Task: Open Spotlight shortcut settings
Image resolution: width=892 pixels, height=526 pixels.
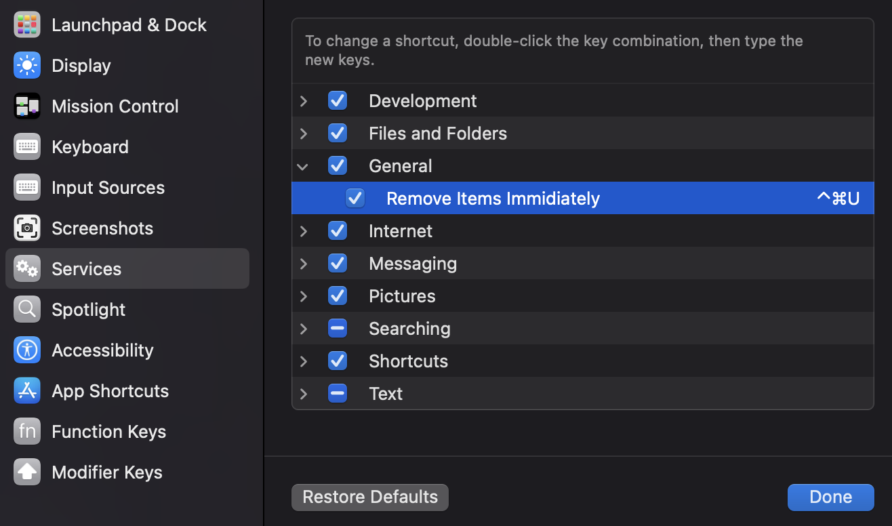Action: pyautogui.click(x=27, y=309)
